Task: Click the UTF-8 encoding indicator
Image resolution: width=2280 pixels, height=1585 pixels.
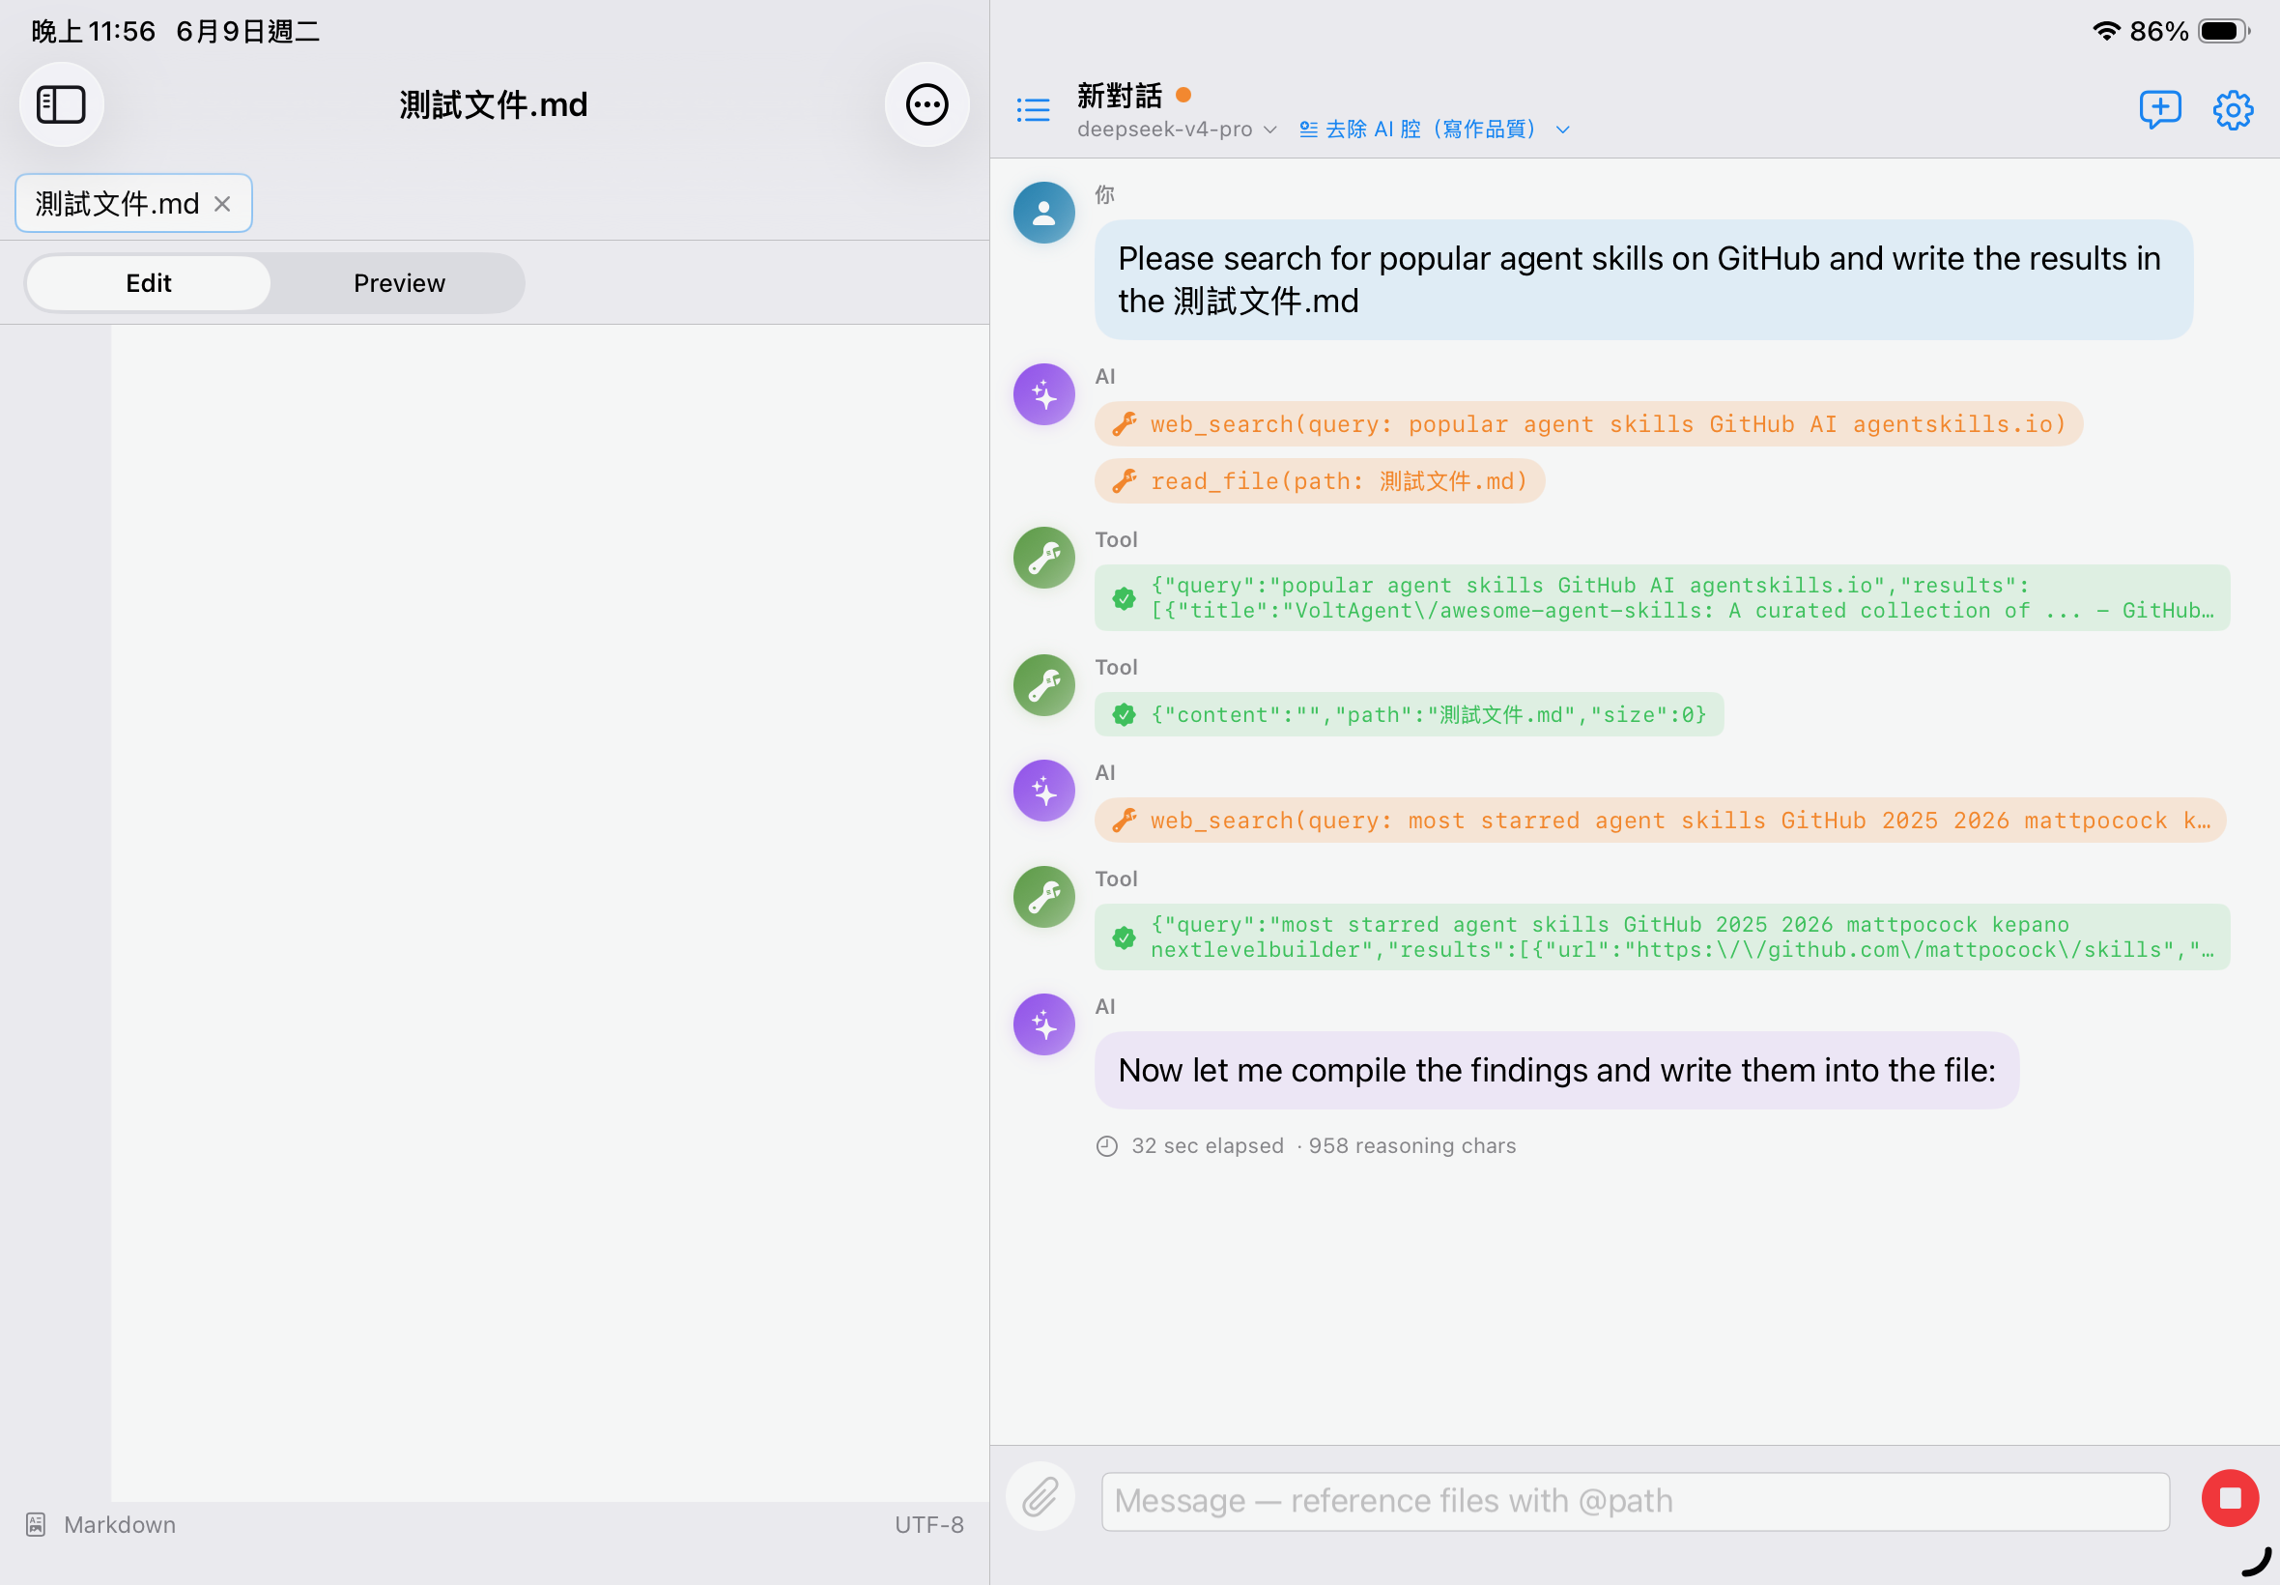Action: pos(928,1524)
